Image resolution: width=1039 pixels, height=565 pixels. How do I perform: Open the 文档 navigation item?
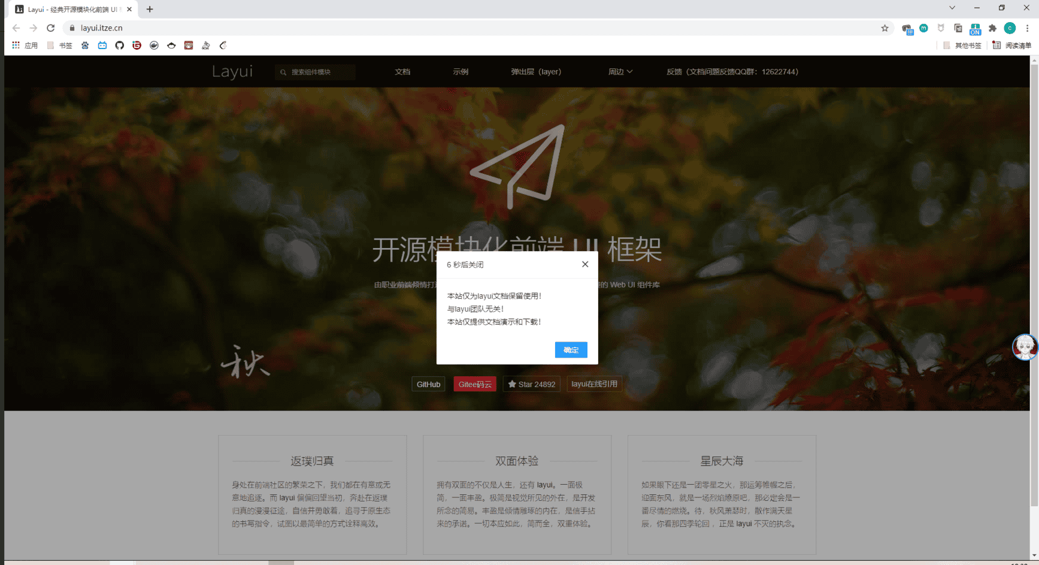(x=402, y=72)
